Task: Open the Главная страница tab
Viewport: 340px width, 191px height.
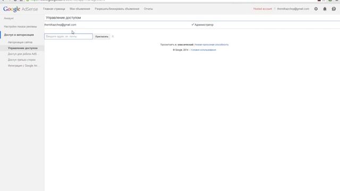Action: click(x=54, y=9)
